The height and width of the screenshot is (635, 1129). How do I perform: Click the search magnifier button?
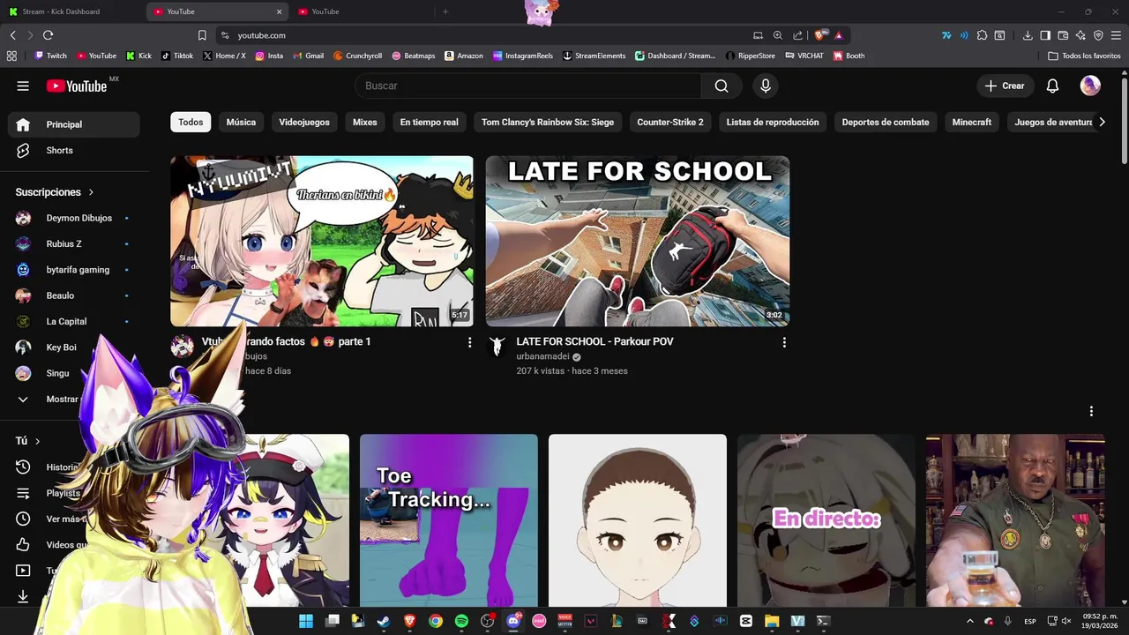[x=722, y=86]
